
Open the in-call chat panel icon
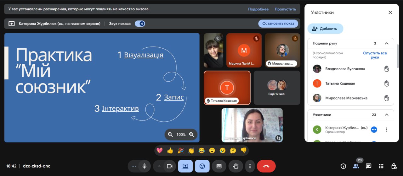pyautogui.click(x=368, y=166)
